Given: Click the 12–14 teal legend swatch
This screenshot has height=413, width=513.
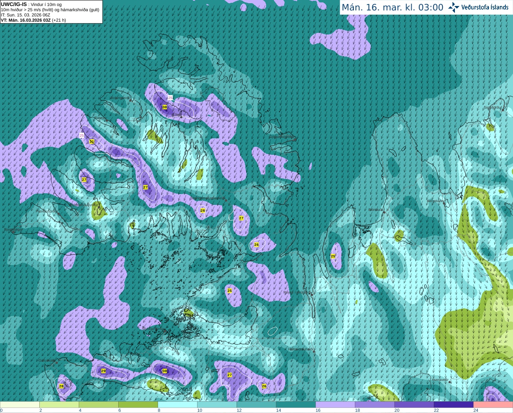Looking at the screenshot, I should [256, 405].
